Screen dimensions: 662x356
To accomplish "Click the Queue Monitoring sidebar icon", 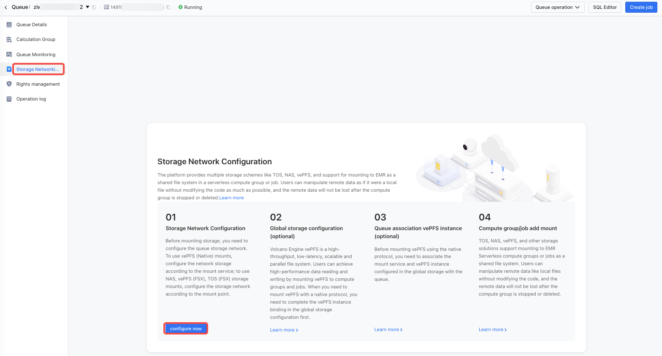I will pos(9,54).
